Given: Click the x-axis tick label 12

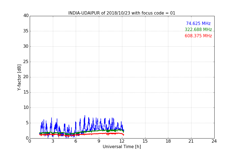Looking at the screenshot, I should coord(122,141).
